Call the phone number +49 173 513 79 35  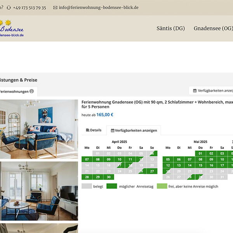pyautogui.click(x=29, y=8)
